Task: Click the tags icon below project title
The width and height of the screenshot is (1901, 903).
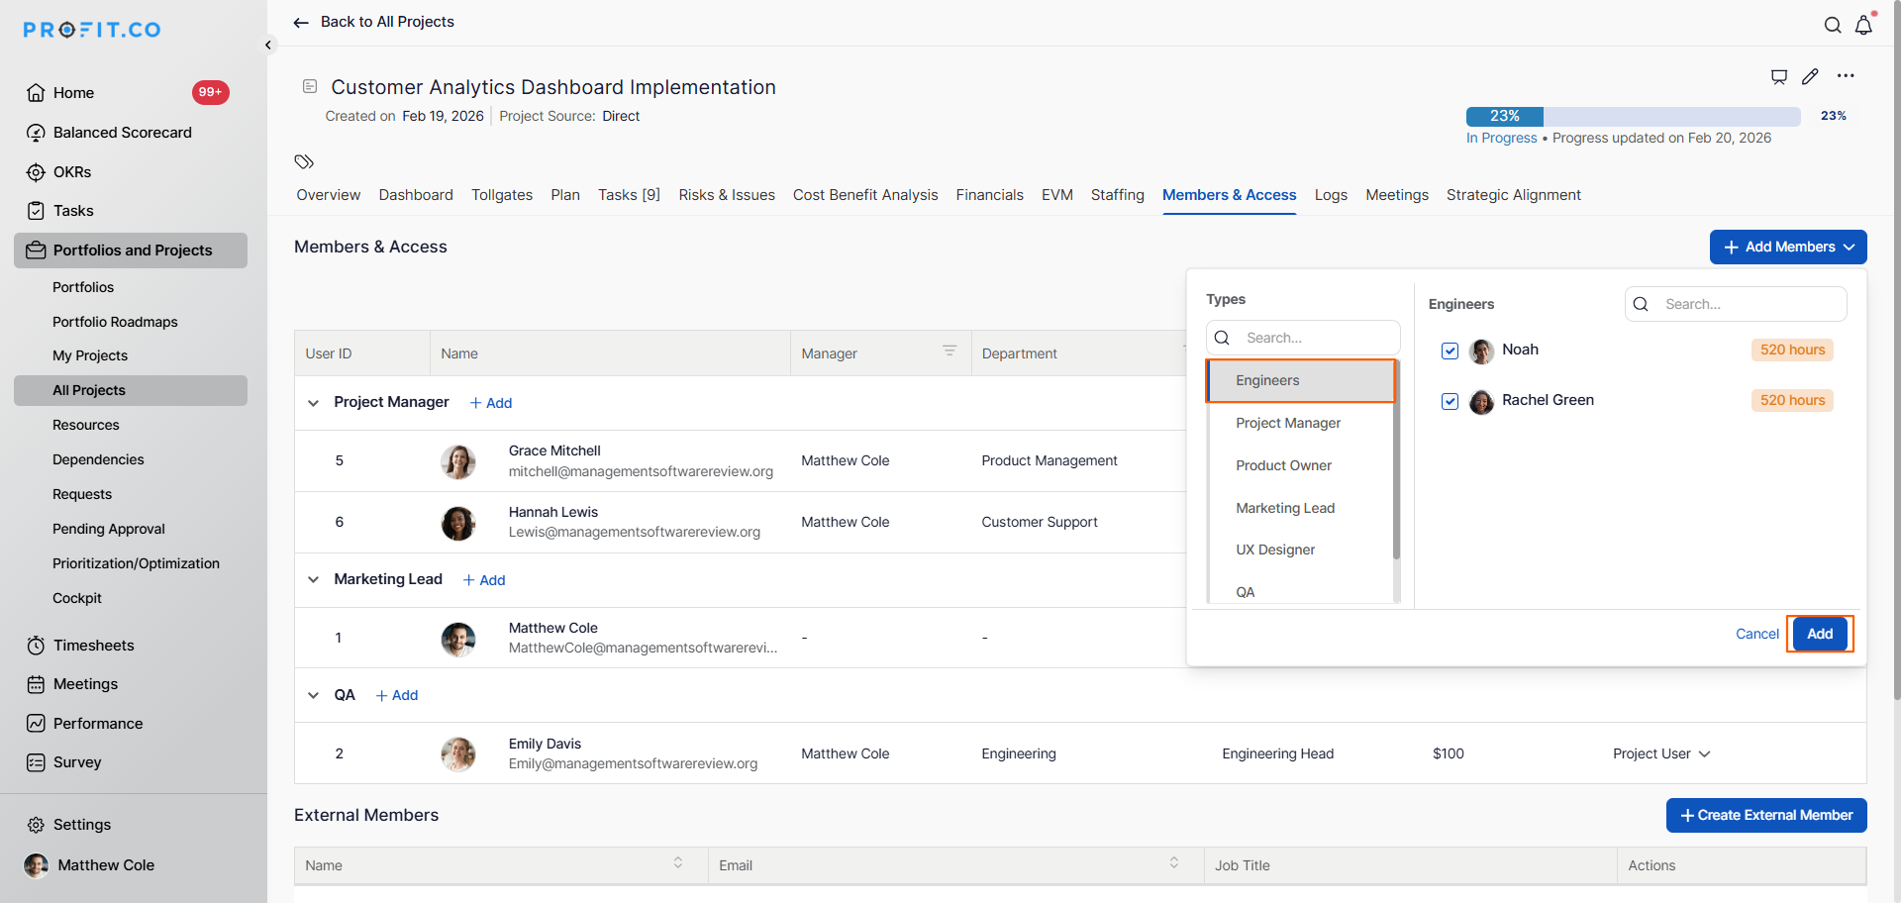Action: click(304, 161)
